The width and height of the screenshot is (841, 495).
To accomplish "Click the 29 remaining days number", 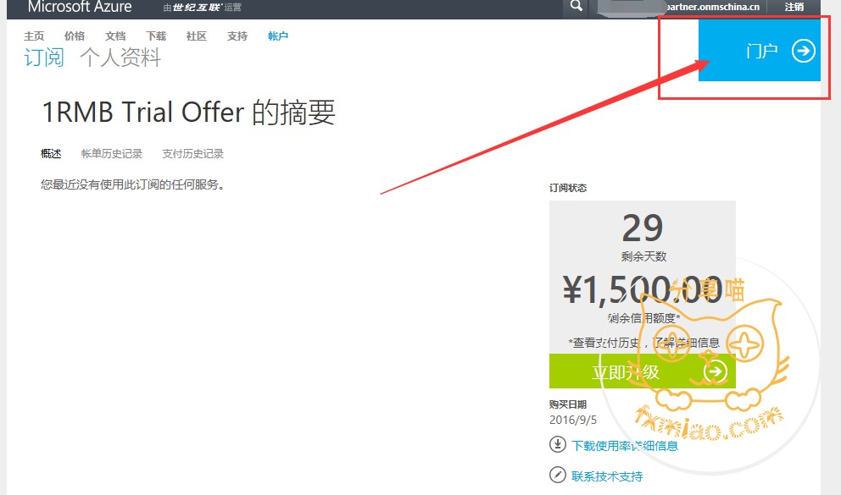I will pos(643,228).
